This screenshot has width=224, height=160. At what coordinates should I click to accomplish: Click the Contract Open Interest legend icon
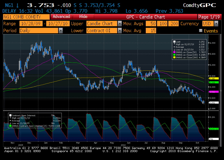click(10, 115)
